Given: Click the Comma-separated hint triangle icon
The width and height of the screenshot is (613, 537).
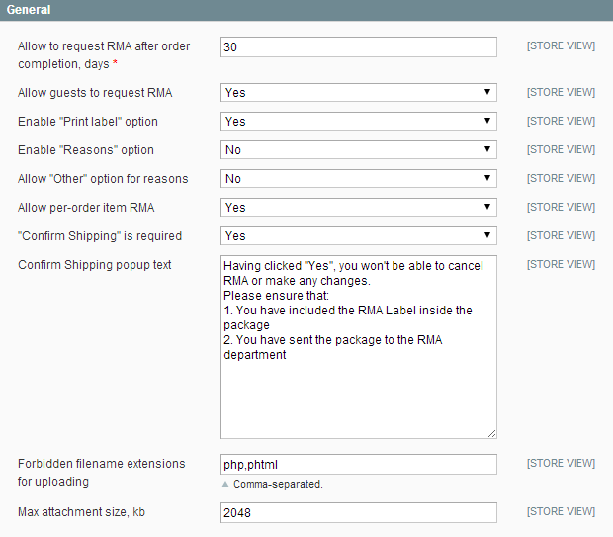Looking at the screenshot, I should coord(225,484).
